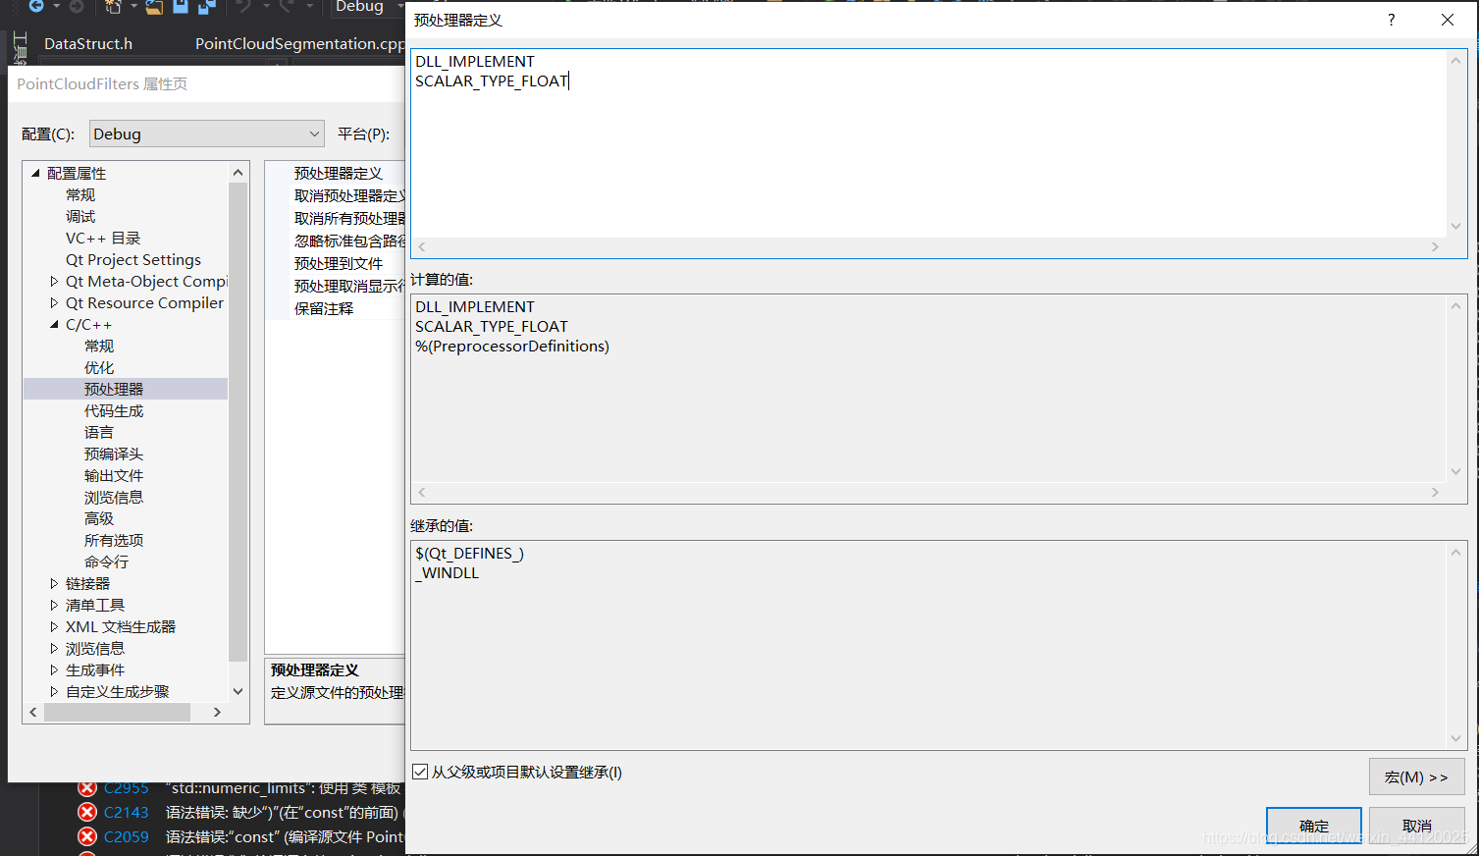This screenshot has height=856, width=1479.
Task: Close the preprocessor definitions dialog
Action: pyautogui.click(x=1447, y=20)
